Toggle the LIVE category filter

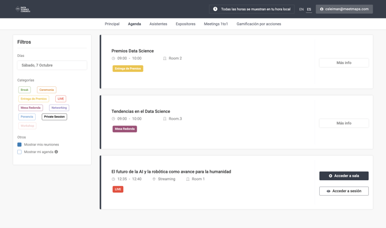(x=60, y=99)
